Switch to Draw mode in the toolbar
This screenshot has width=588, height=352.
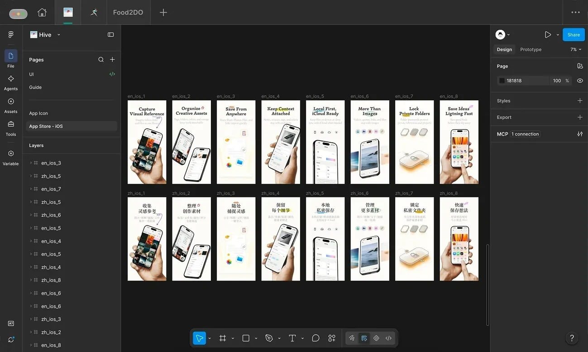click(352, 338)
